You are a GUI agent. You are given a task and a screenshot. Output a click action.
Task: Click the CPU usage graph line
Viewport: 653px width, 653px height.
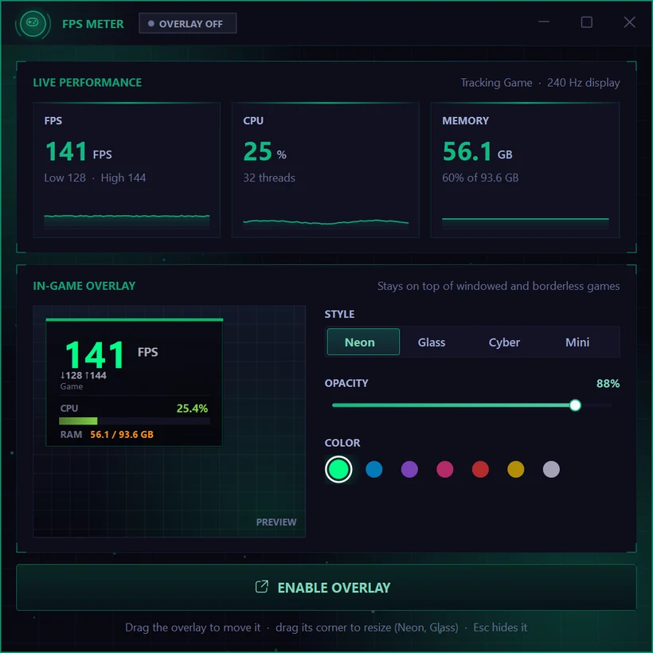point(326,222)
